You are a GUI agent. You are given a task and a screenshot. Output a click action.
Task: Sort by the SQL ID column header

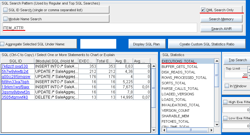pos(16,61)
